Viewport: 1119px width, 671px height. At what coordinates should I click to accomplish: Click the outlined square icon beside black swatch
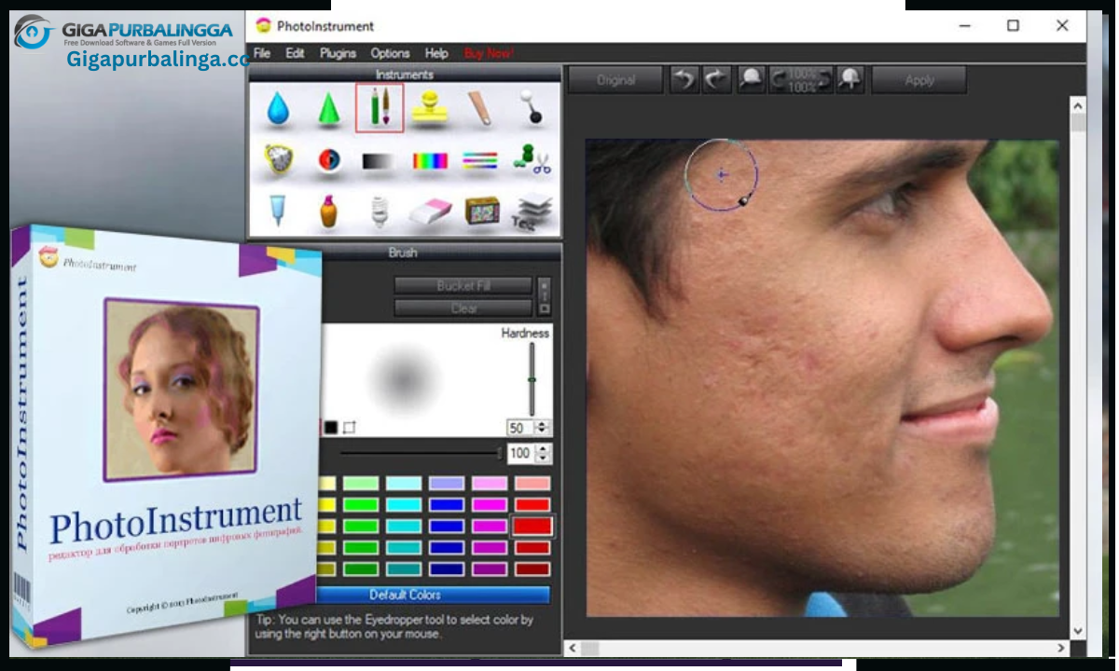point(350,428)
